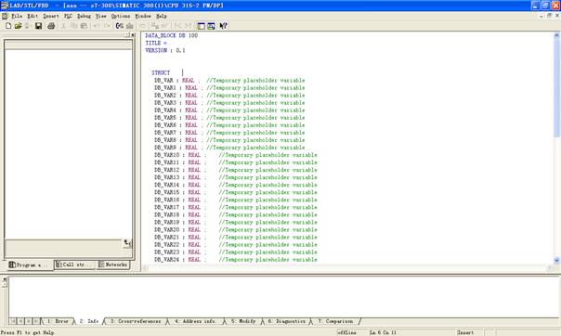Image resolution: width=561 pixels, height=336 pixels.
Task: Select the 1: Error output tab
Action: 58,321
